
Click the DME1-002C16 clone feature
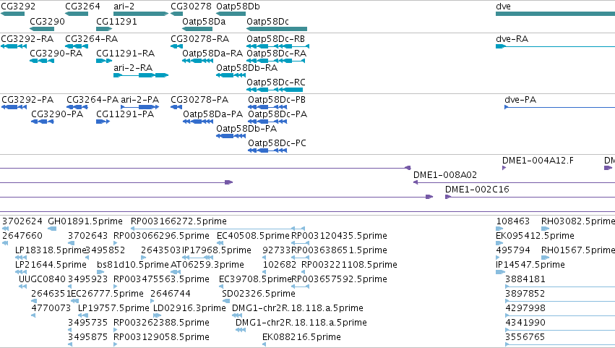pyautogui.click(x=530, y=197)
